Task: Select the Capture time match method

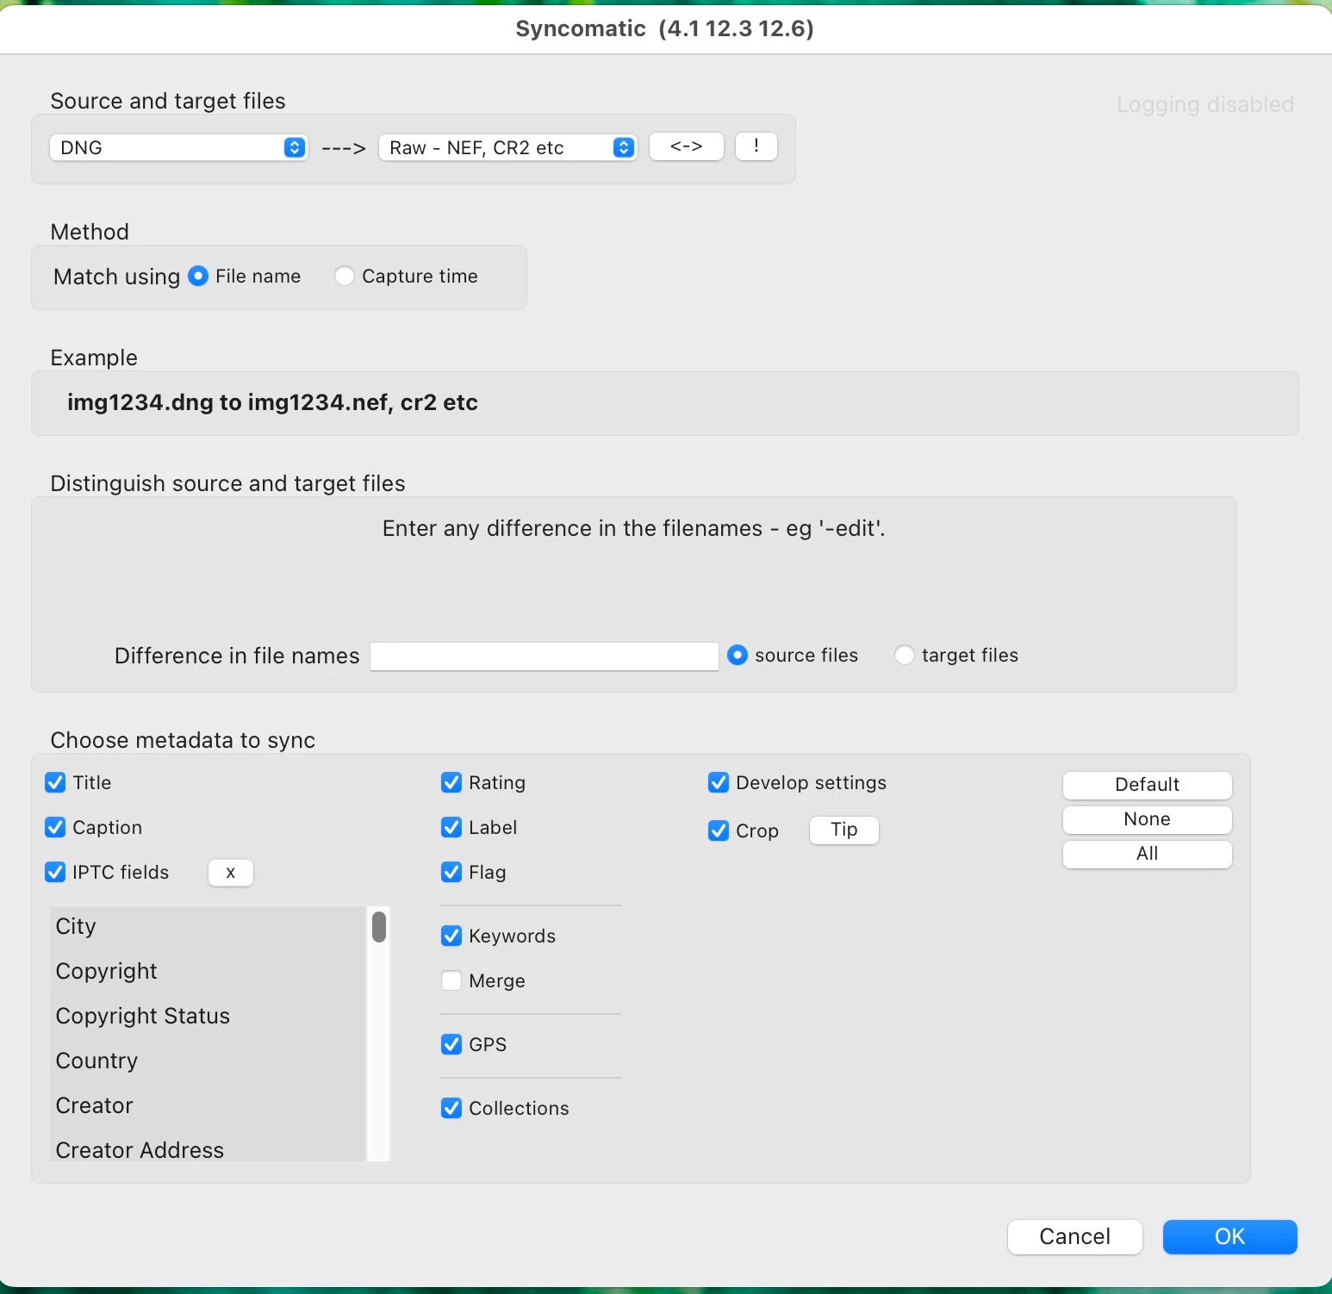Action: 345,276
